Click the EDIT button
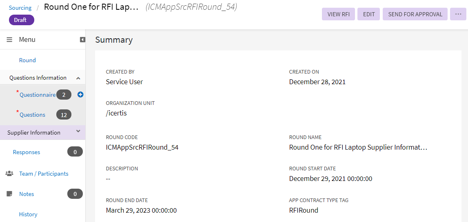Image resolution: width=468 pixels, height=222 pixels. coord(368,14)
